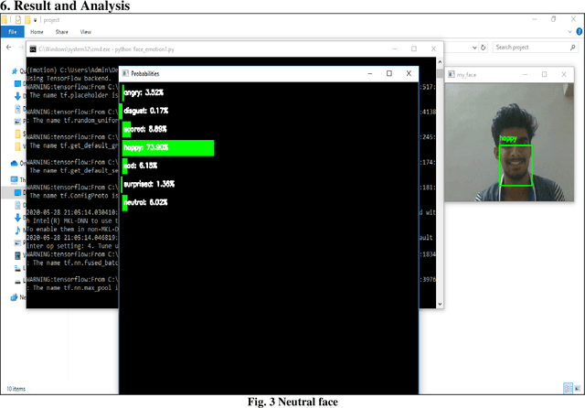Click the cmd window scrollbar up arrow
The image size is (585, 408).
(x=440, y=61)
